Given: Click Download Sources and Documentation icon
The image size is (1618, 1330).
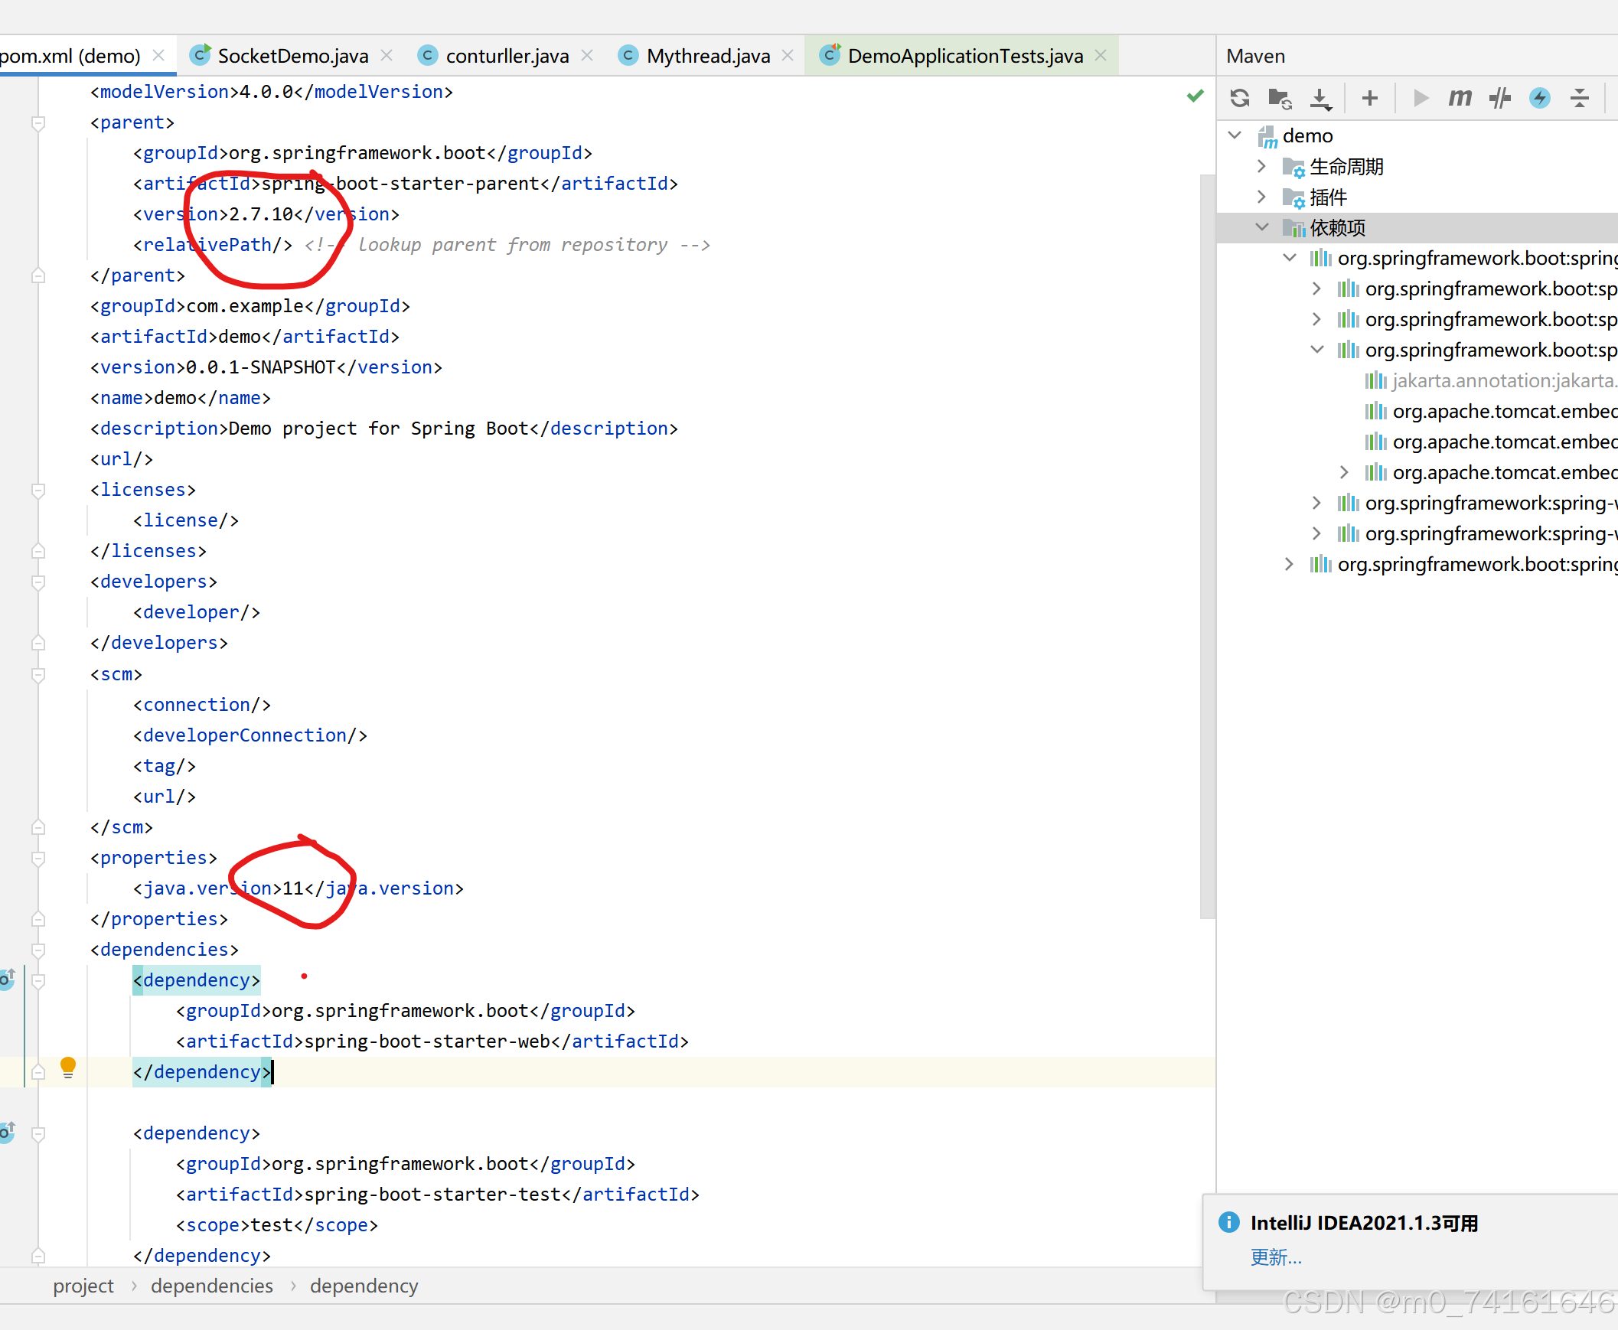Looking at the screenshot, I should tap(1320, 98).
